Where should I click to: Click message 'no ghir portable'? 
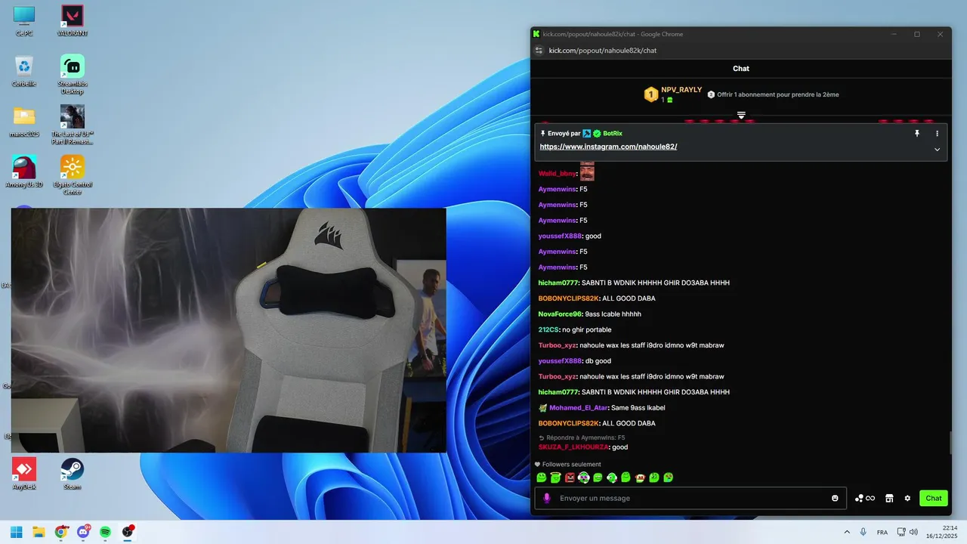click(x=587, y=329)
